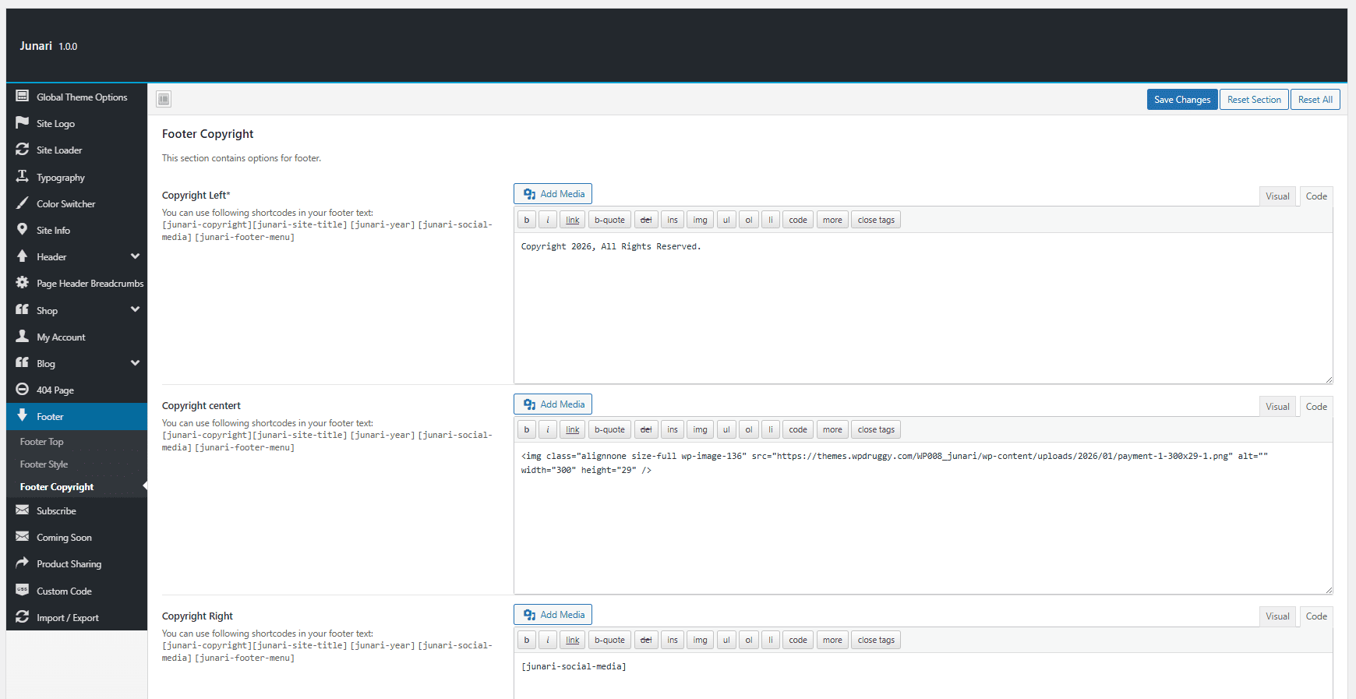Click into Copyright Left text area

pyautogui.click(x=923, y=308)
